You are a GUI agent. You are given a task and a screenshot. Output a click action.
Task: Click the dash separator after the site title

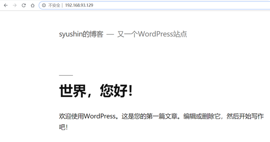[110, 34]
